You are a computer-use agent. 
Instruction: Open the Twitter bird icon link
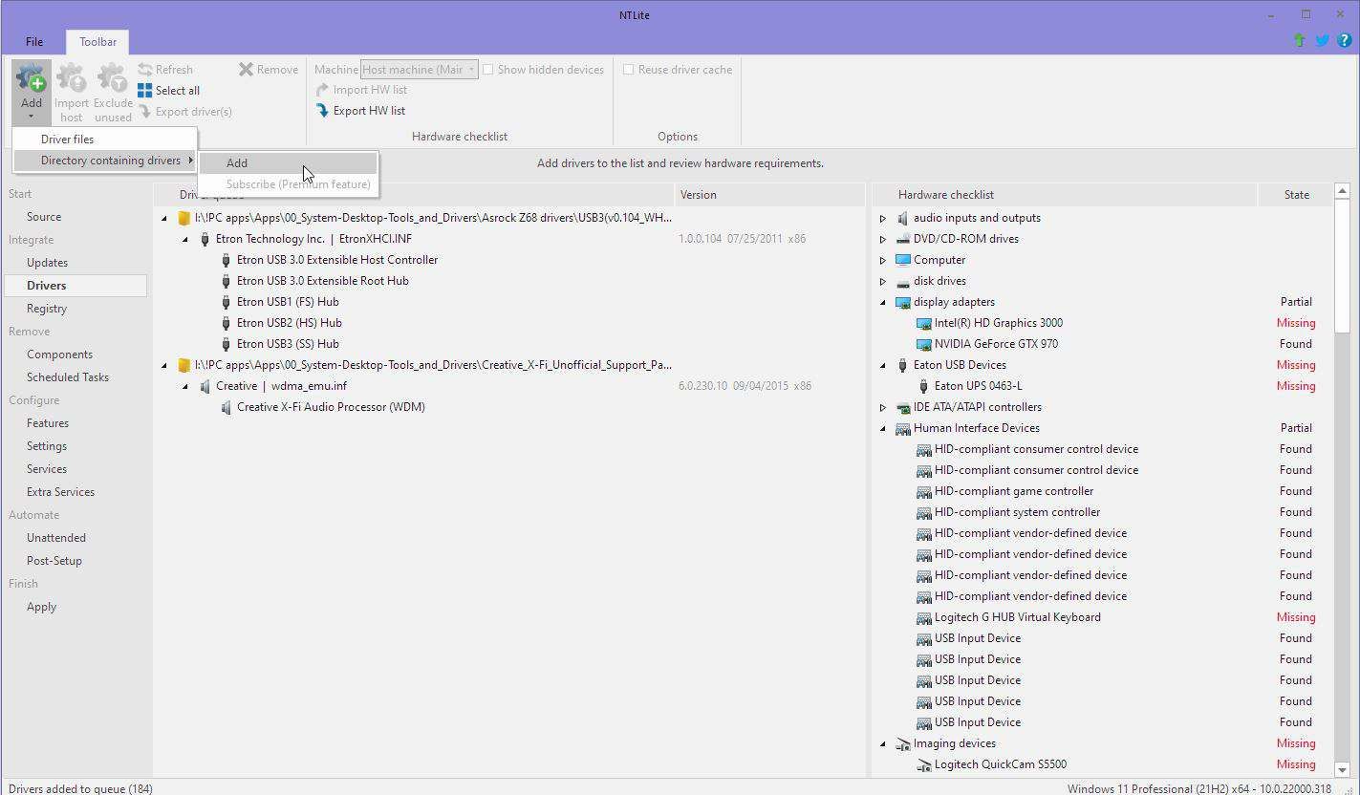pos(1322,40)
